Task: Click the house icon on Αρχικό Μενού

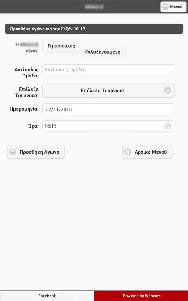Action: pos(128,152)
